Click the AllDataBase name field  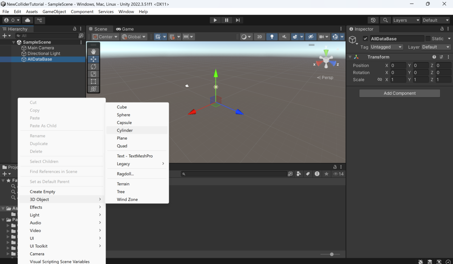(397, 39)
